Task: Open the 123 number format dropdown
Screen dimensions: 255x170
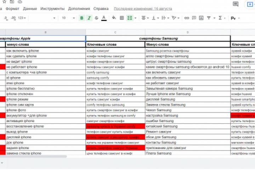Action: [22, 18]
